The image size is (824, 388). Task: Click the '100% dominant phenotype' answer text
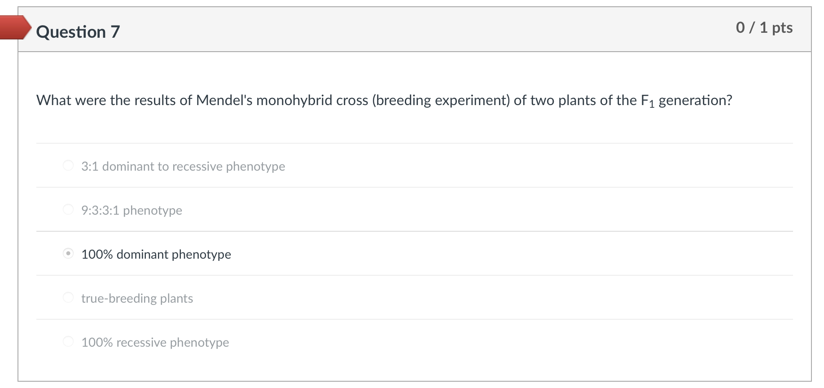[156, 255]
